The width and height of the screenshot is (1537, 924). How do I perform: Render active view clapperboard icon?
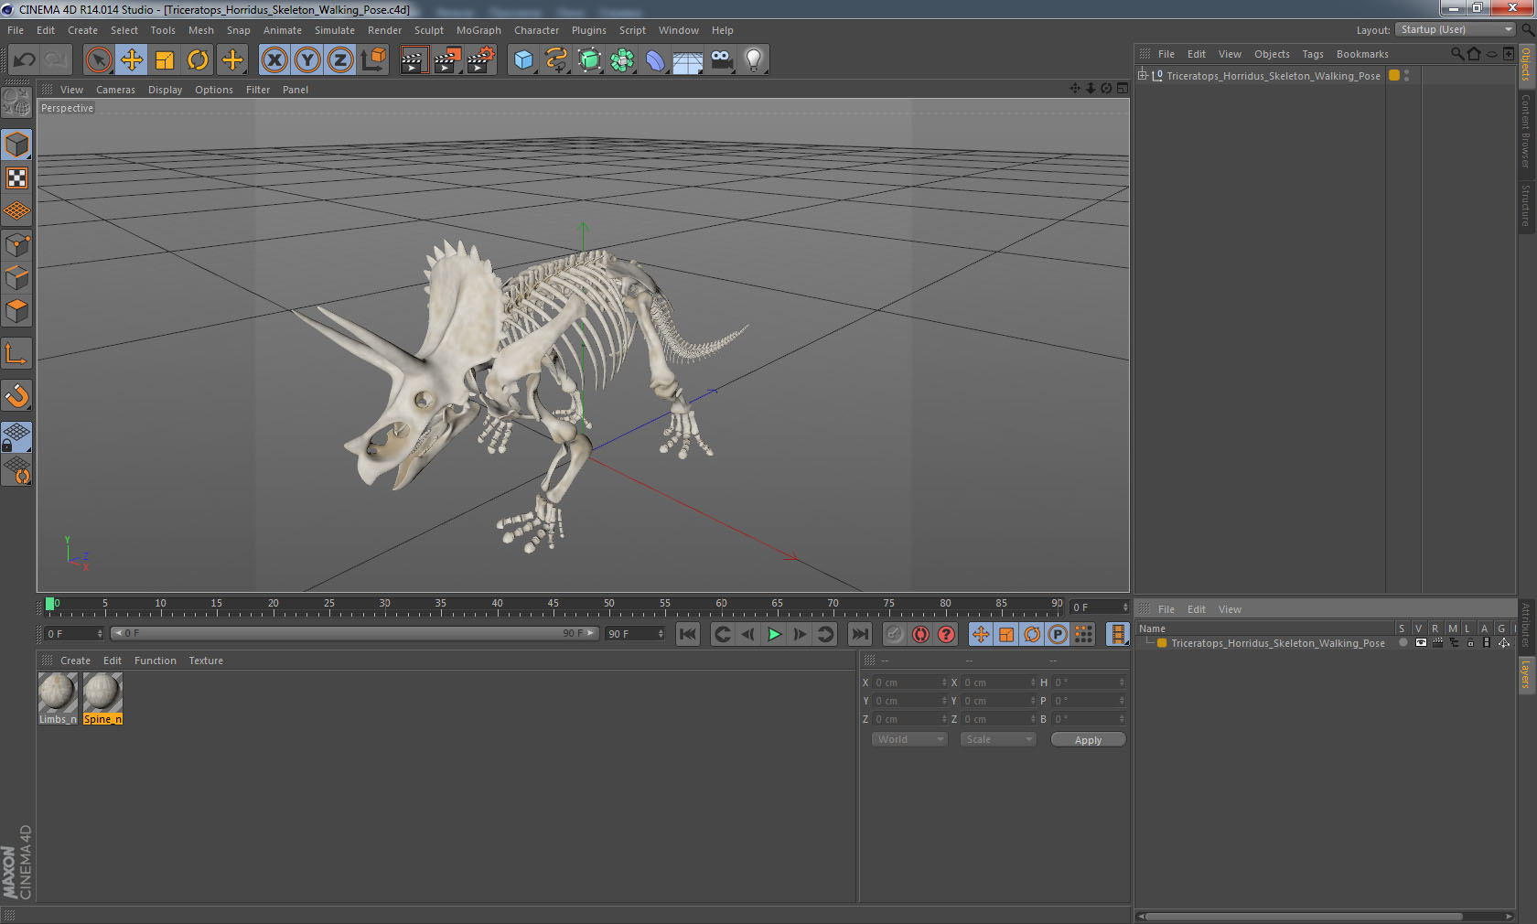pos(414,60)
